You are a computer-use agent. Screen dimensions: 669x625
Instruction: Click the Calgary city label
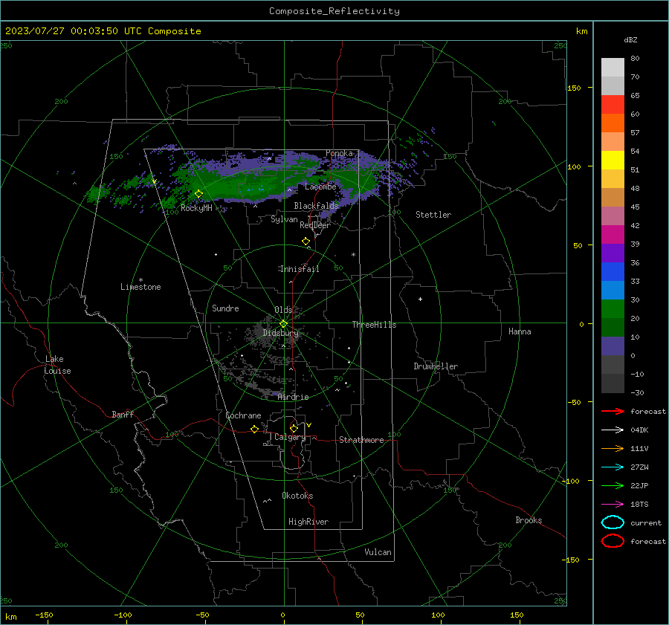click(x=290, y=437)
